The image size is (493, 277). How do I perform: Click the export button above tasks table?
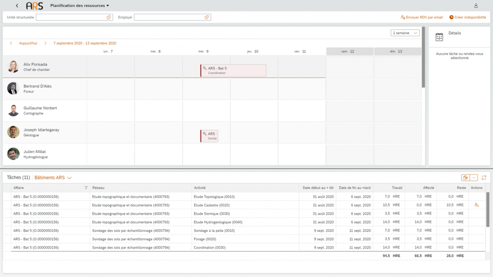(x=465, y=178)
